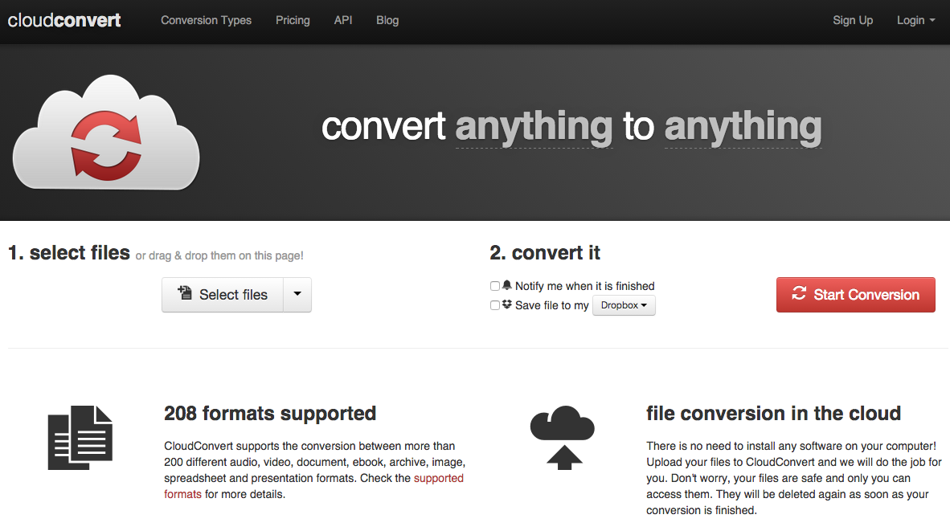Click Sign Up in navigation bar
Screen dimensions: 950x531
(853, 20)
